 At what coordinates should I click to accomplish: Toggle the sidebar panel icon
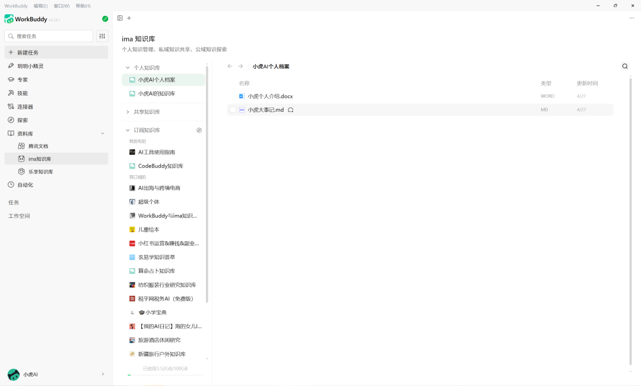[120, 18]
